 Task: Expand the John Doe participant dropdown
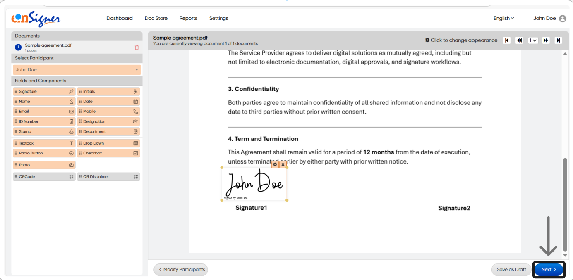77,70
